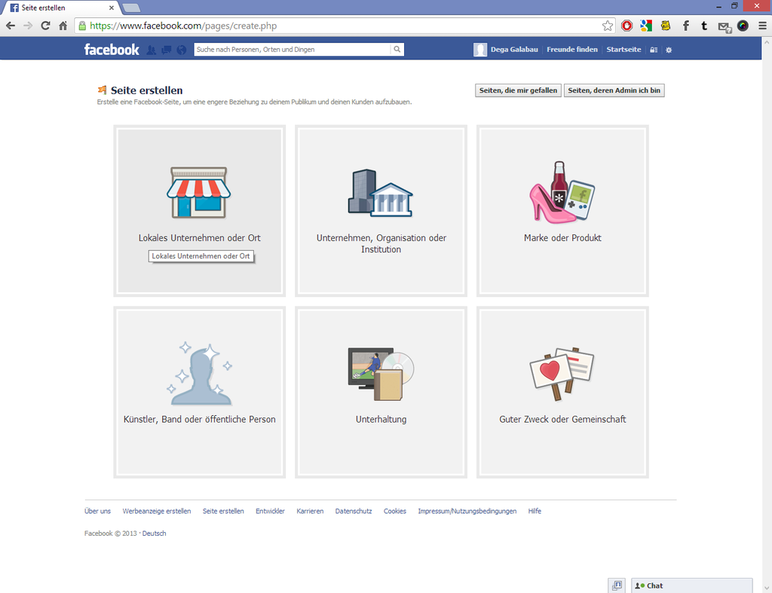Viewport: 772px width, 593px height.
Task: Open privacy shortcuts lock icon
Action: point(654,50)
